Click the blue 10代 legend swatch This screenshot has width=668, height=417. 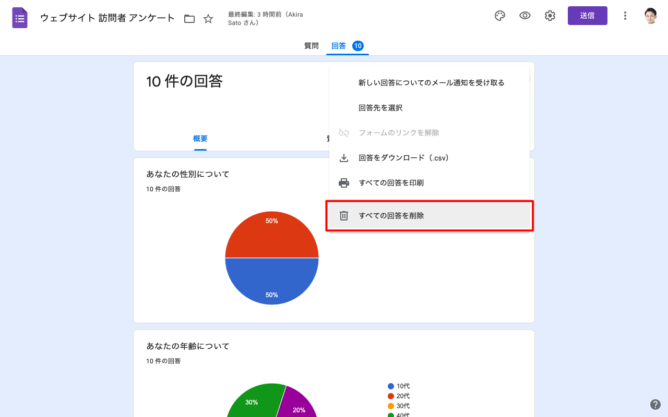[x=391, y=386]
